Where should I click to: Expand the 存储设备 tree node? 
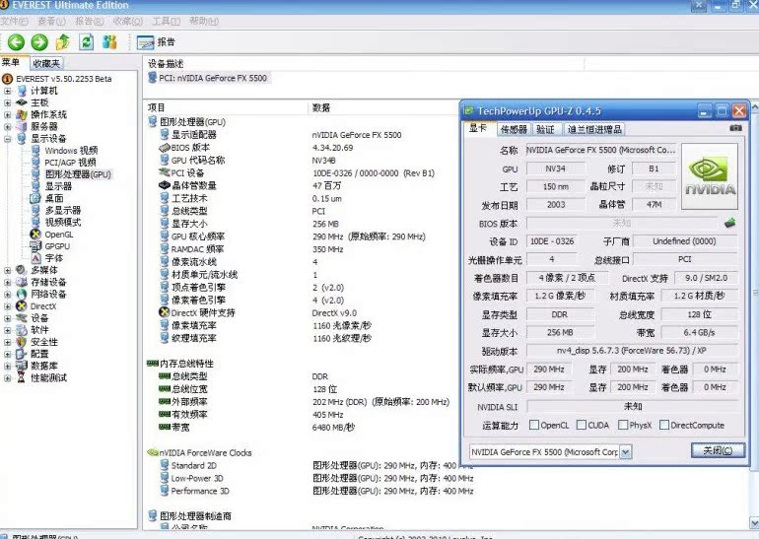(7, 283)
